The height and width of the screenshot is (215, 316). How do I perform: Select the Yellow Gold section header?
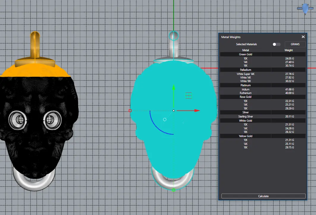pyautogui.click(x=246, y=136)
